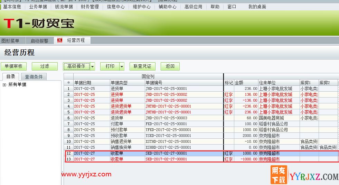
Task: Click the 库房2 column header
Action: pyautogui.click(x=328, y=83)
